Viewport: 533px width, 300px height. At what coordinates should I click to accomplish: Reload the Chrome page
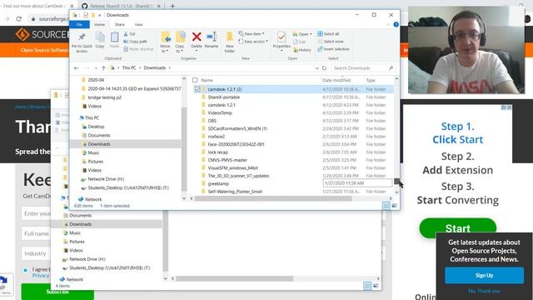18,19
